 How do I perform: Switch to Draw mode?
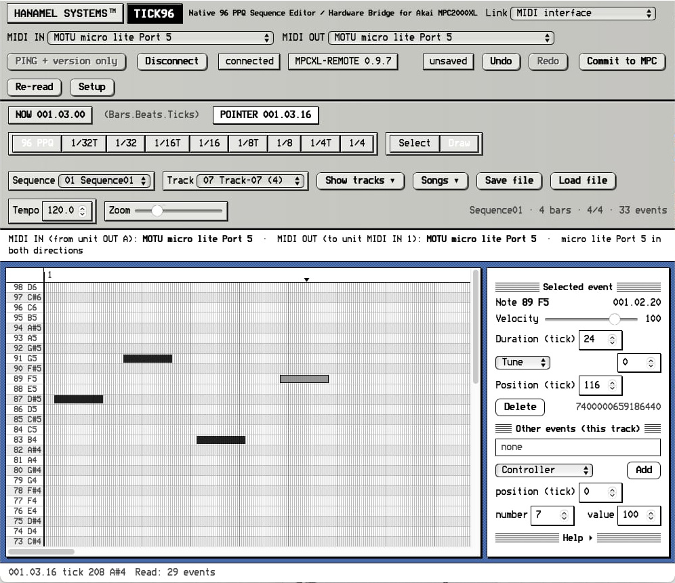[x=459, y=144]
